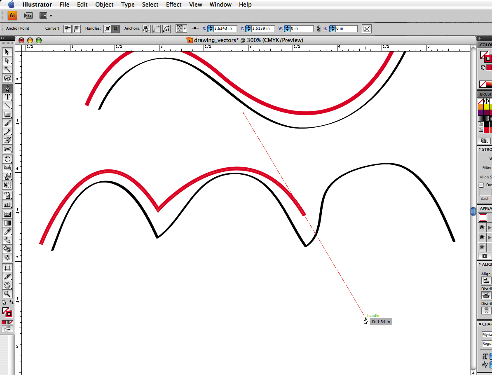Open the Myriad font family combo box
The width and height of the screenshot is (492, 375).
click(x=487, y=335)
